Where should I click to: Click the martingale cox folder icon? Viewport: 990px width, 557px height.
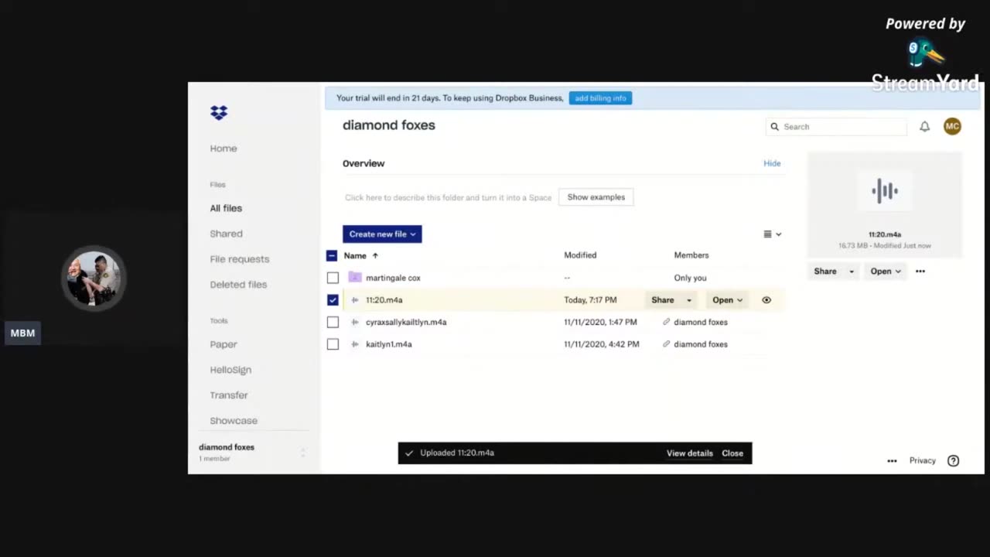coord(355,277)
